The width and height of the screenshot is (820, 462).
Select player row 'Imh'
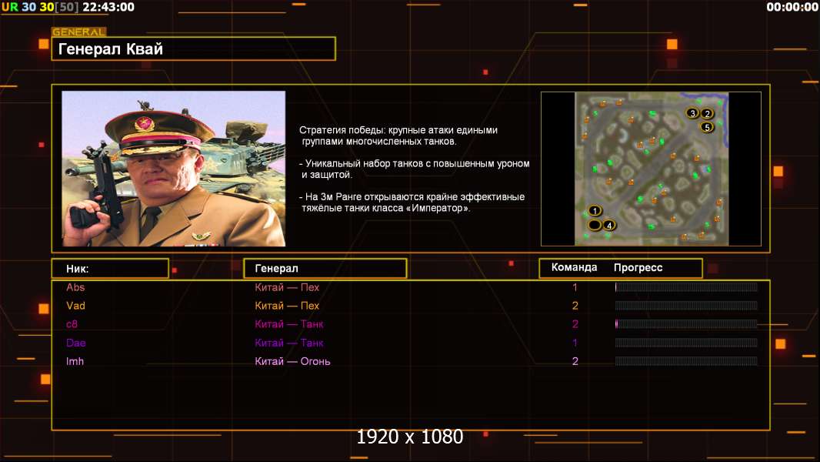click(x=411, y=361)
